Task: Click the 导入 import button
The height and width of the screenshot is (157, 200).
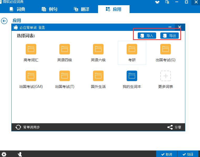Action: coord(147,36)
